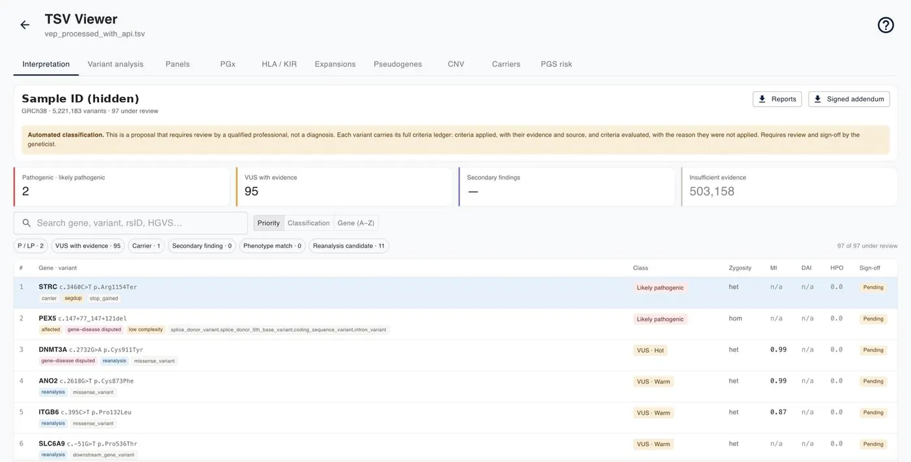
Task: Click the download icon in Reports button
Action: (763, 99)
